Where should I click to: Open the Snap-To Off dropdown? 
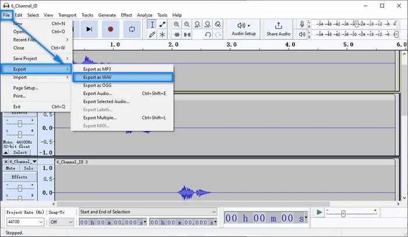pos(61,222)
